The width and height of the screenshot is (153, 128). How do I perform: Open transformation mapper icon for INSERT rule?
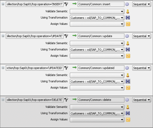click(x=128, y=18)
